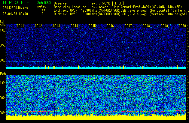Click the HROFFT title text

(x=19, y=2)
